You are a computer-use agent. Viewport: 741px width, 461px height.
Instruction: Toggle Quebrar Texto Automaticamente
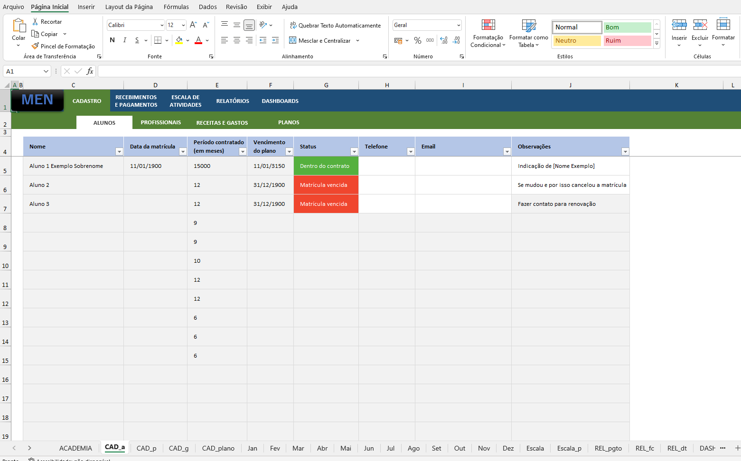tap(335, 26)
